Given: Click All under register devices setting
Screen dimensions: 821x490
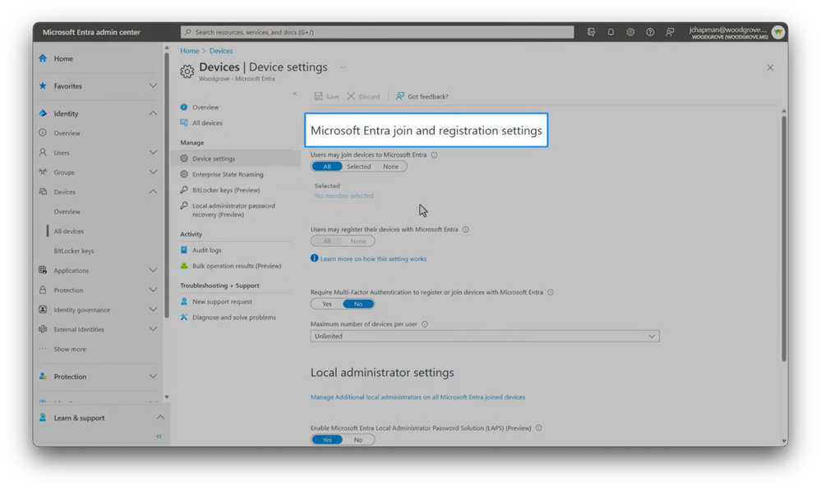Looking at the screenshot, I should 327,241.
